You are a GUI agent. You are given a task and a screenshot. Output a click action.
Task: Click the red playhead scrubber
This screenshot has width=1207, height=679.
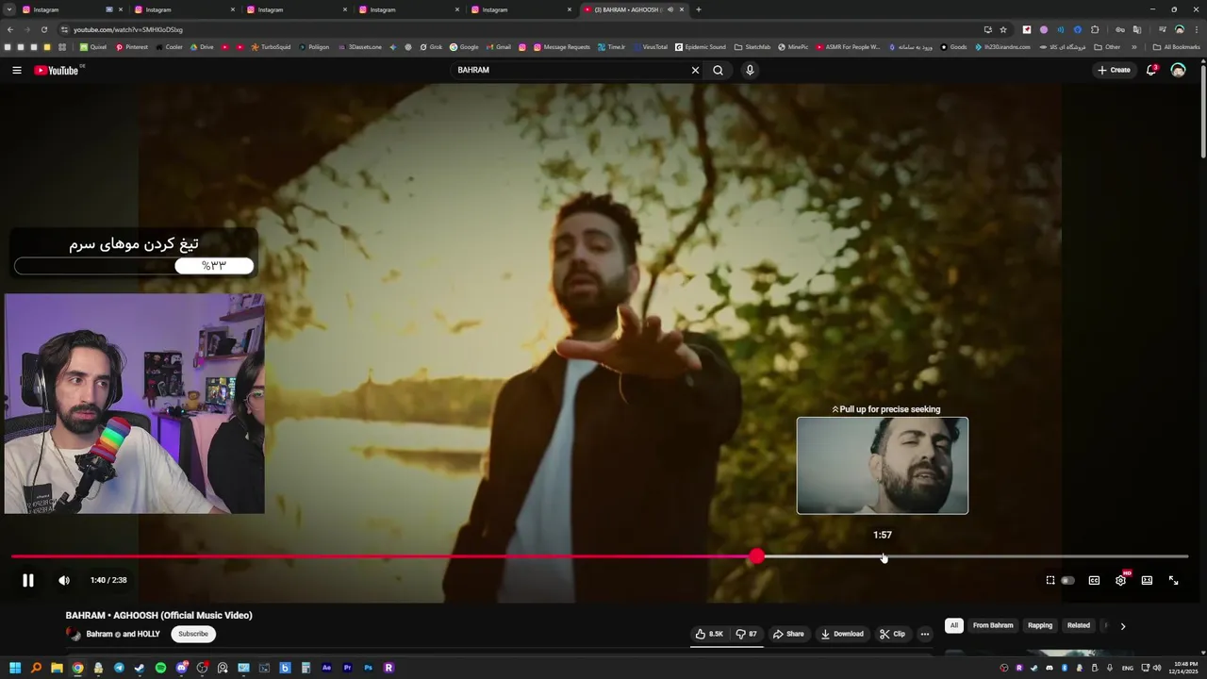pos(757,557)
